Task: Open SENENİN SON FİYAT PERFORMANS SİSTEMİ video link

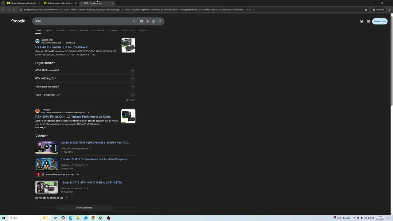Action: (95, 143)
